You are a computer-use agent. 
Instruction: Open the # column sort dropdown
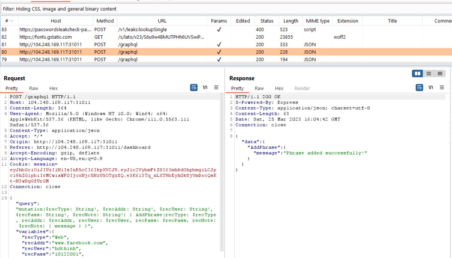(11, 21)
